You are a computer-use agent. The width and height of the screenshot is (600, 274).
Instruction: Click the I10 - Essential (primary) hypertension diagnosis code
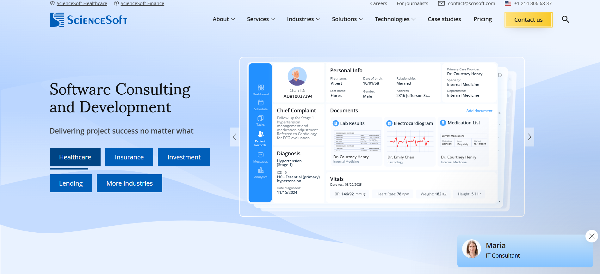point(298,179)
